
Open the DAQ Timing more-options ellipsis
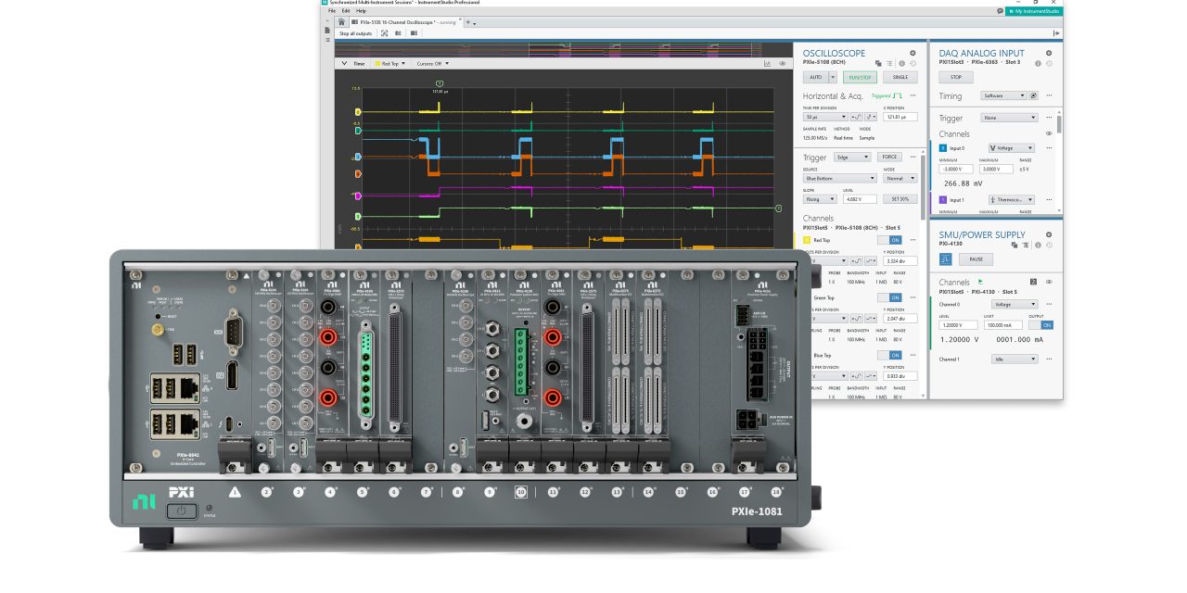tap(1049, 95)
